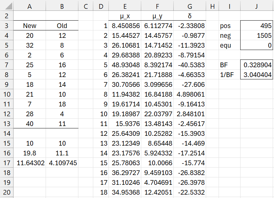Select the neg value 1505

click(x=256, y=35)
